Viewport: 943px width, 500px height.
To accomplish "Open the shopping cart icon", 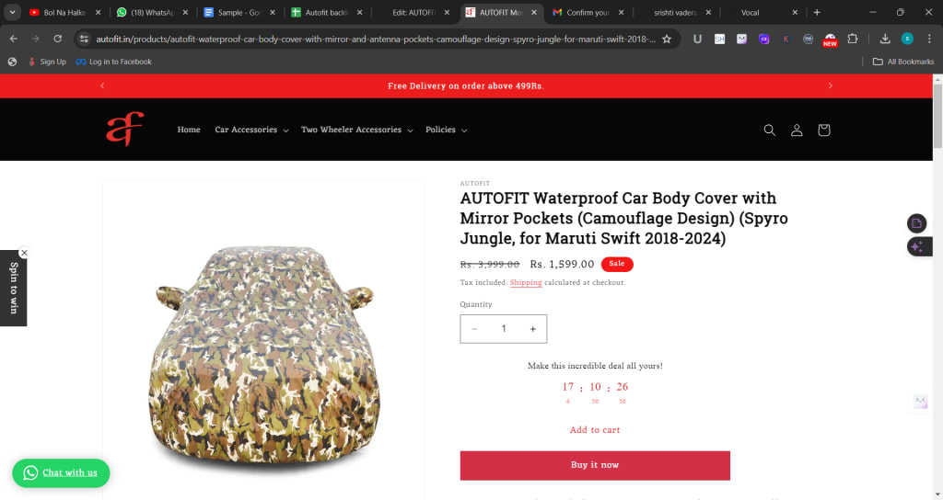I will [x=824, y=130].
